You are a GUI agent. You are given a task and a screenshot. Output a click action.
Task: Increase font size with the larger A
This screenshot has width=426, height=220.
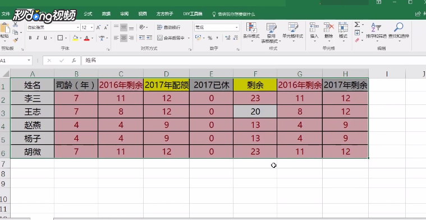(98, 27)
